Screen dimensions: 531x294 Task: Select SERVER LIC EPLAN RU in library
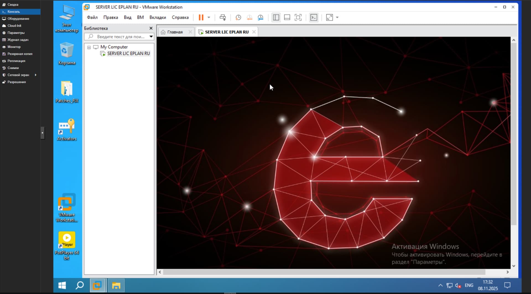[128, 54]
